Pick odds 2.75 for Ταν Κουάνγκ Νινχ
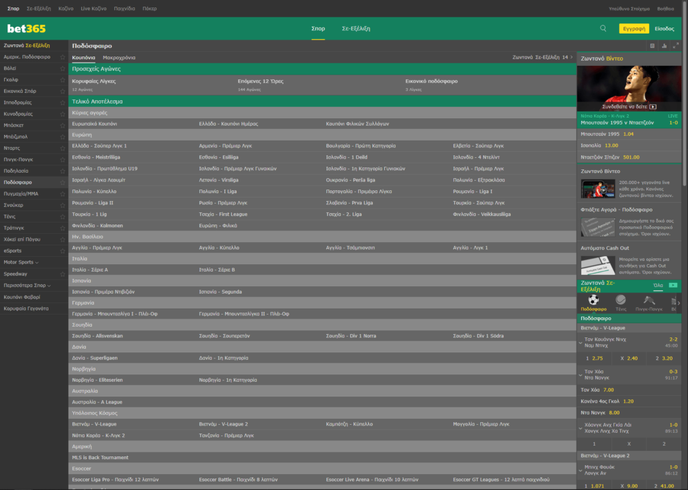The height and width of the screenshot is (490, 688). 594,358
